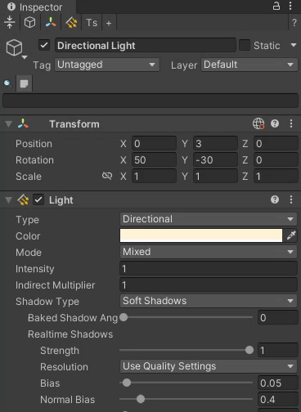Click the Intensity input field

[x=209, y=269]
